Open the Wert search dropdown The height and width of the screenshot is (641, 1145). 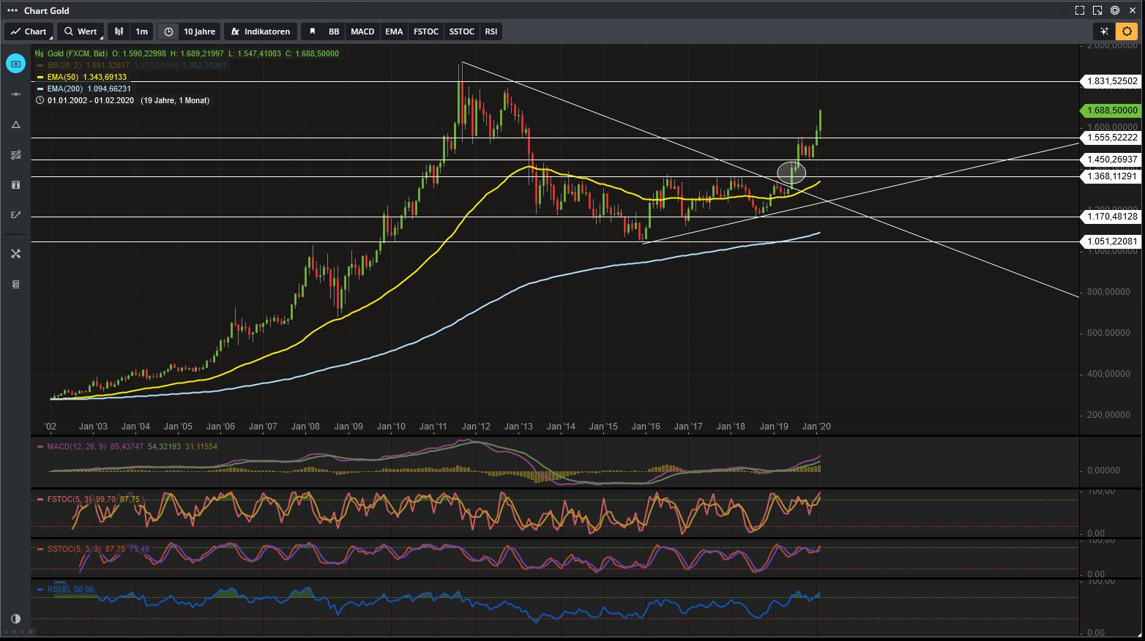click(81, 31)
